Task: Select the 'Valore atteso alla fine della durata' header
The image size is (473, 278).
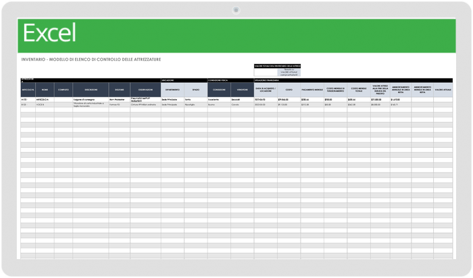Action: tap(380, 90)
